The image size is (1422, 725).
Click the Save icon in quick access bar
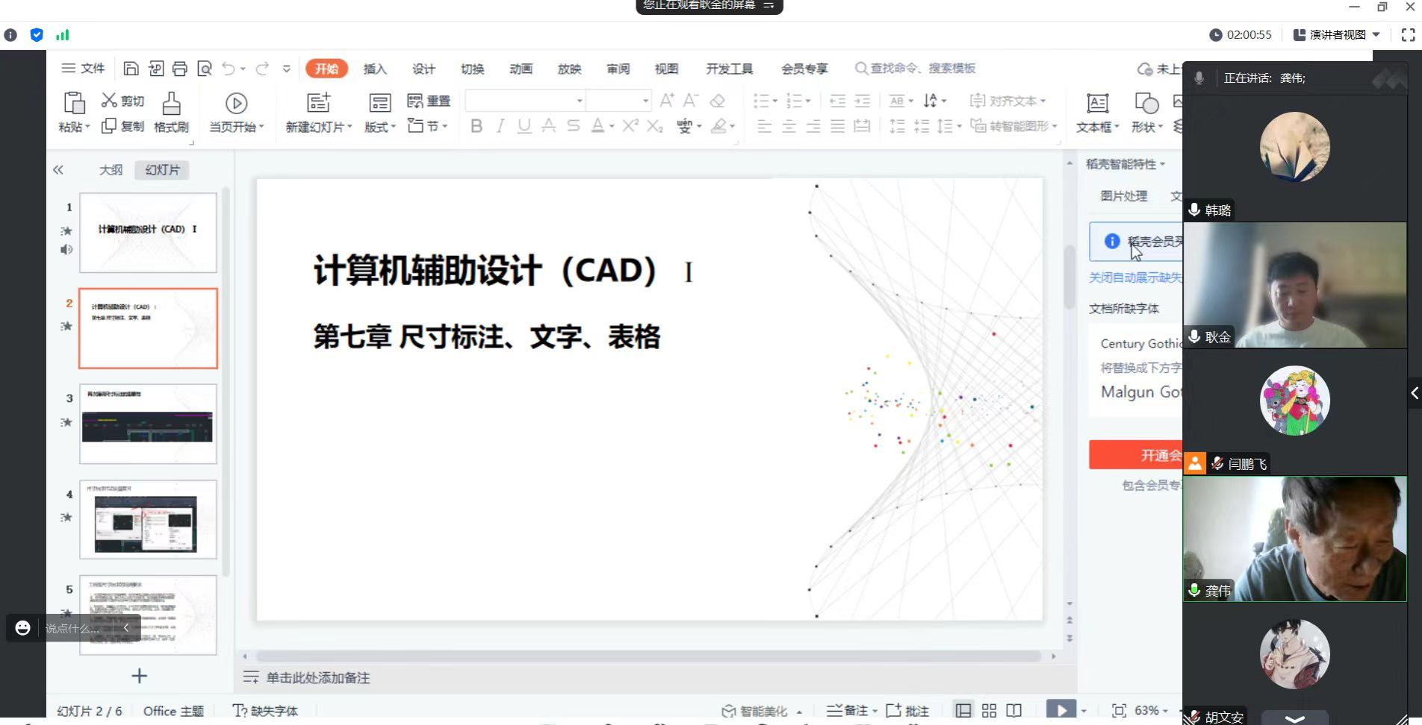[x=131, y=69]
